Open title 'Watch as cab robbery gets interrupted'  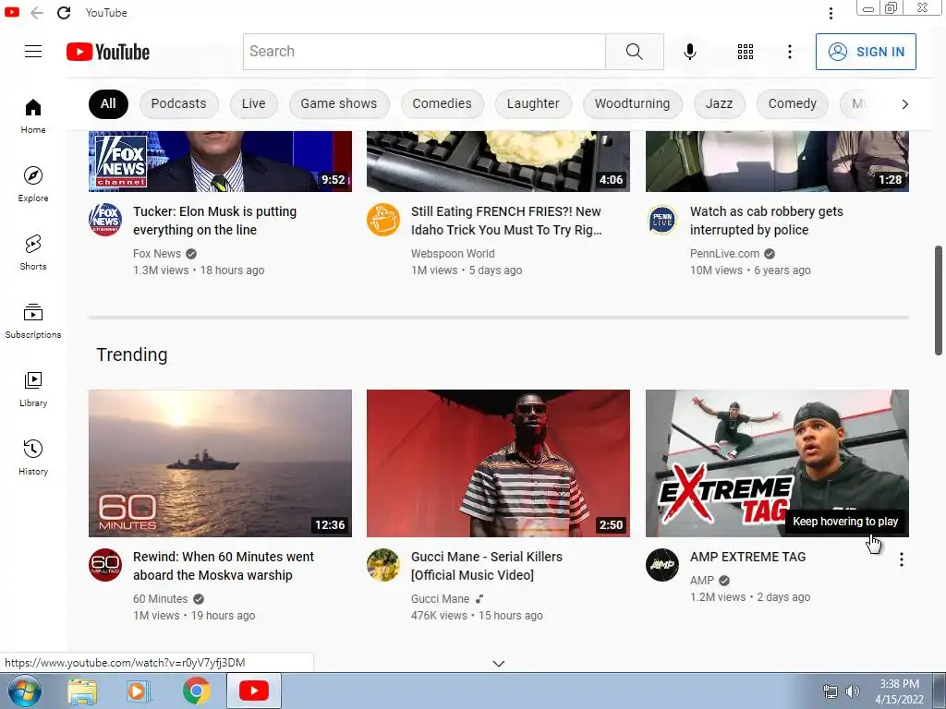[x=766, y=221]
